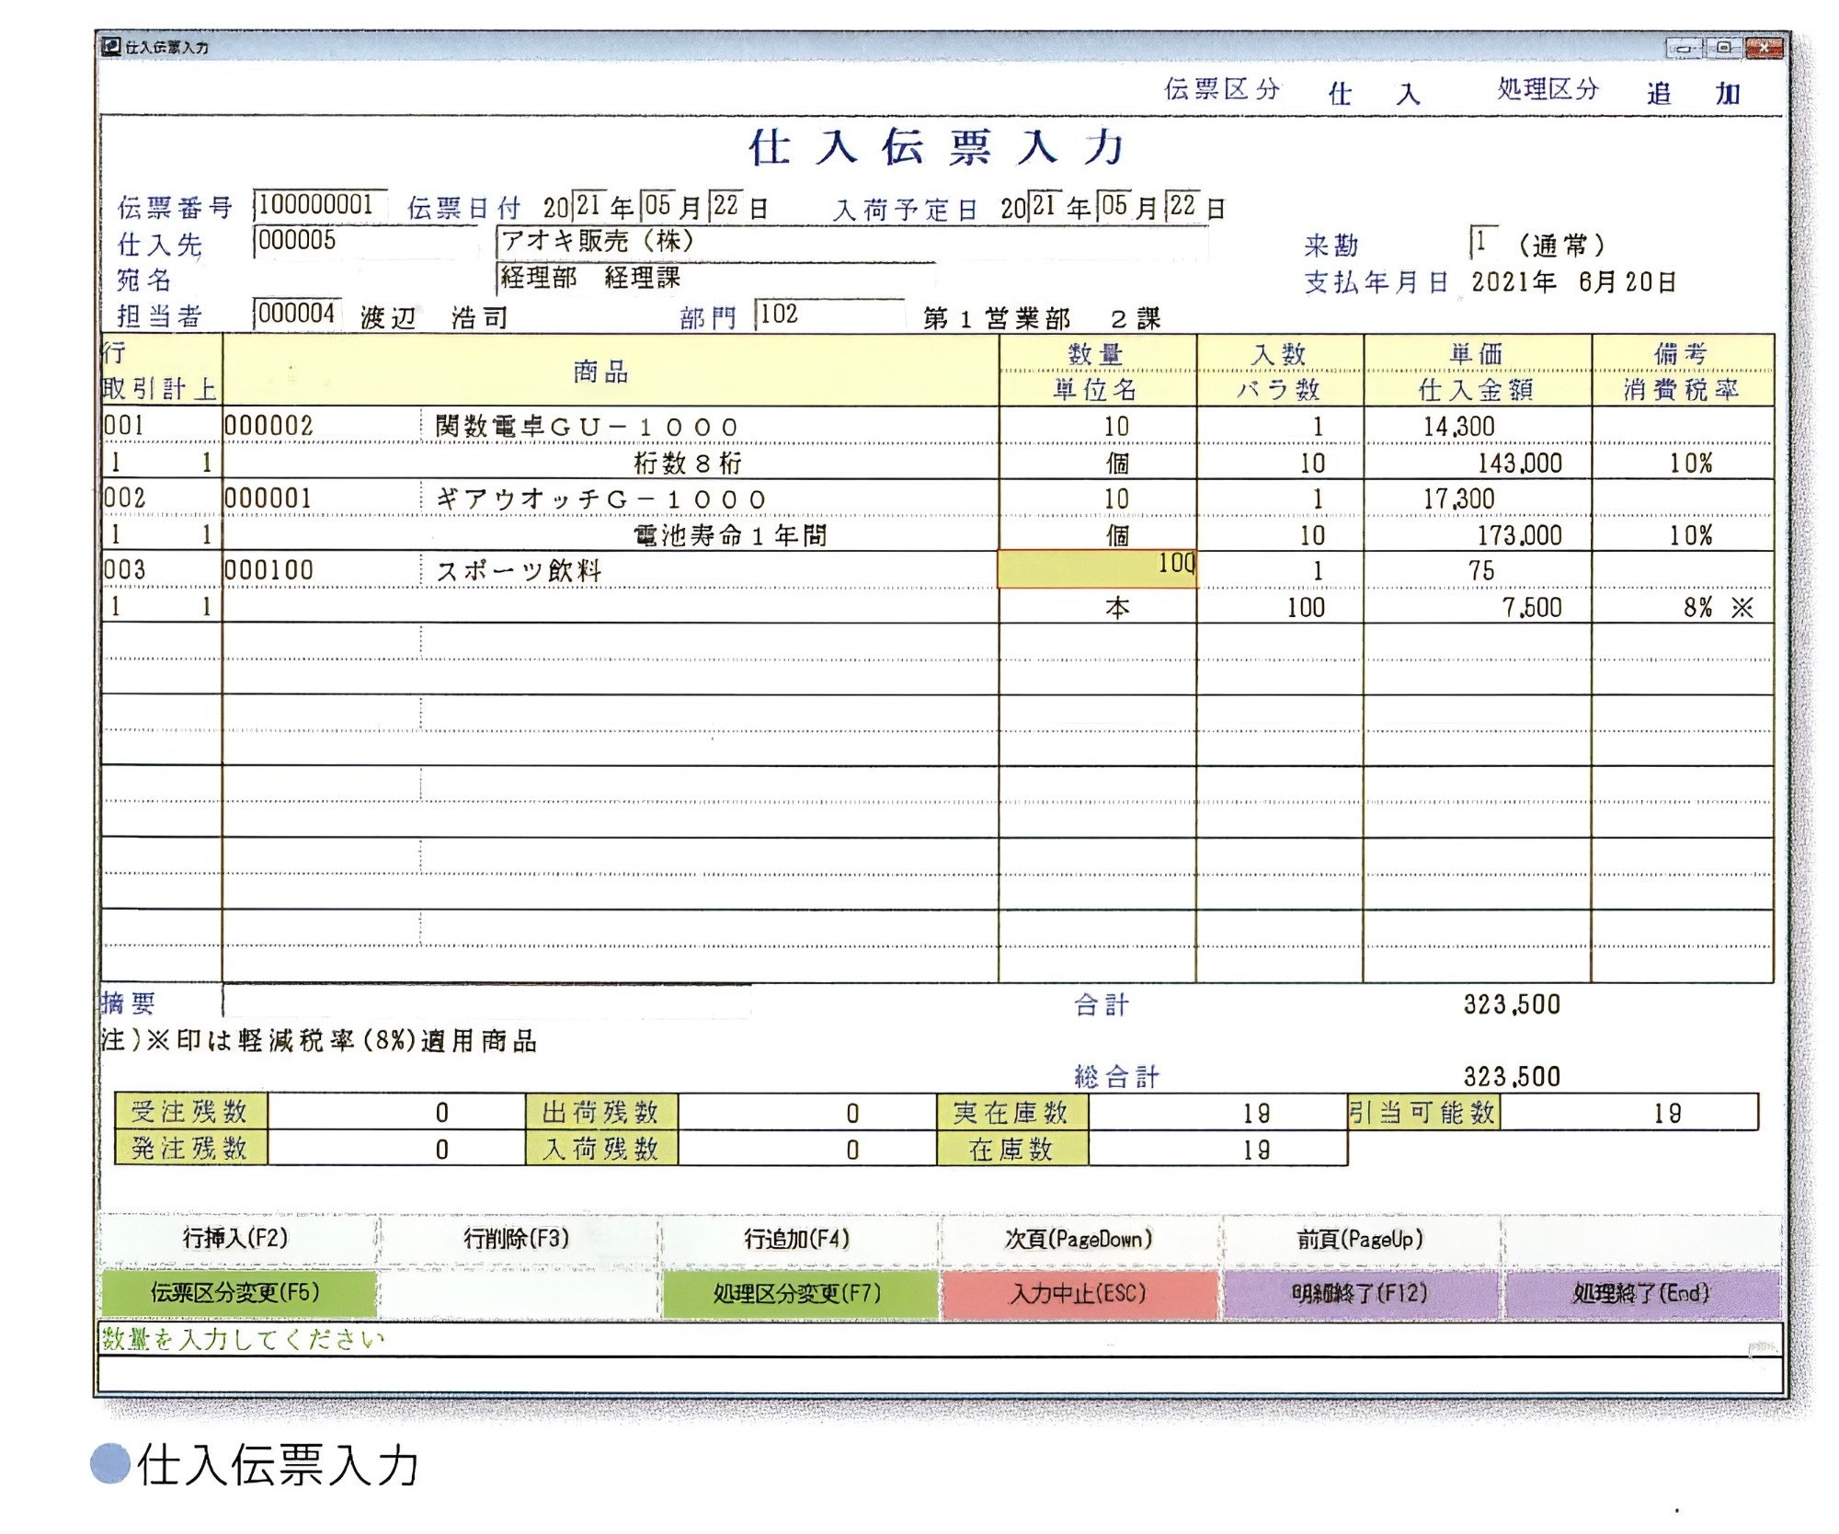This screenshot has width=1839, height=1534.
Task: Click the 宛名 field 経理部 経理課
Action: click(x=715, y=277)
